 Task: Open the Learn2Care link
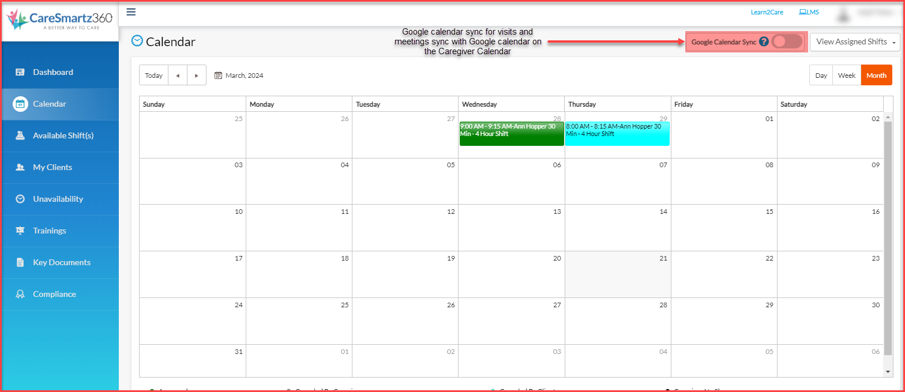coord(767,12)
